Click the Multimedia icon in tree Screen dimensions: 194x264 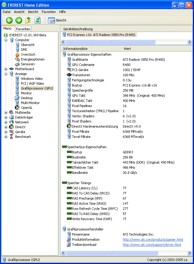[11, 112]
